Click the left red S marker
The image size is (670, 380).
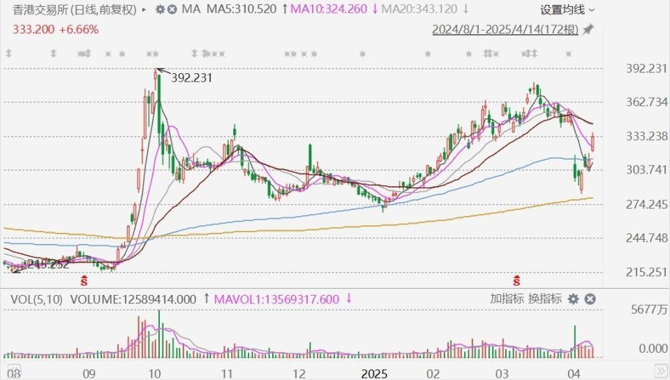point(84,280)
